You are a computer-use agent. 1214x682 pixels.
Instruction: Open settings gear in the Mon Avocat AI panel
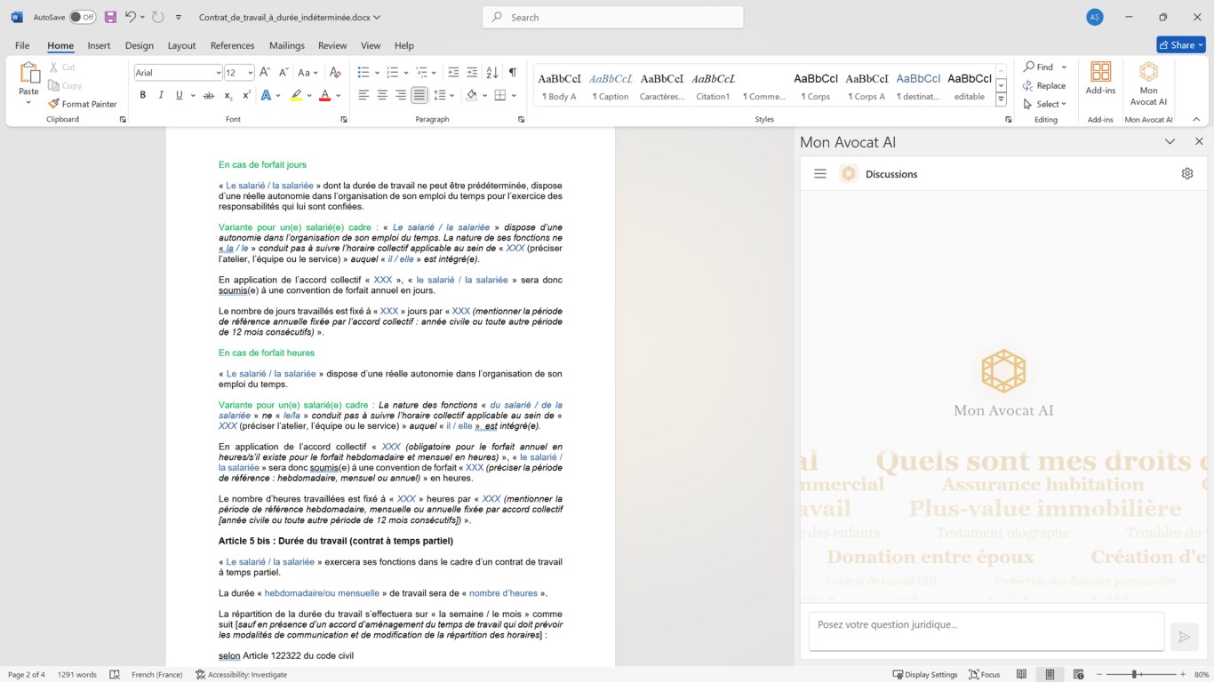1186,174
